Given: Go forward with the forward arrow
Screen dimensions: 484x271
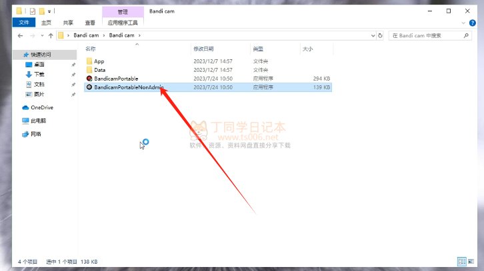Looking at the screenshot, I should pos(33,36).
